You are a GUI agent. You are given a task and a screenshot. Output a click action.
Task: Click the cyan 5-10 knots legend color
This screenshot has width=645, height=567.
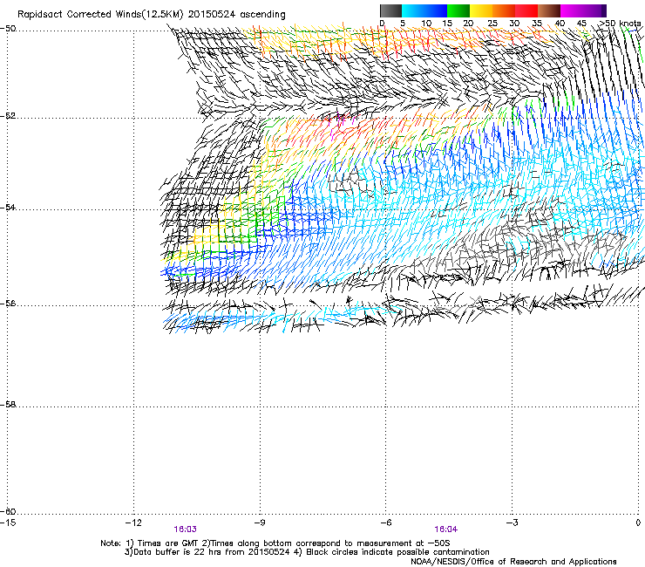point(413,10)
